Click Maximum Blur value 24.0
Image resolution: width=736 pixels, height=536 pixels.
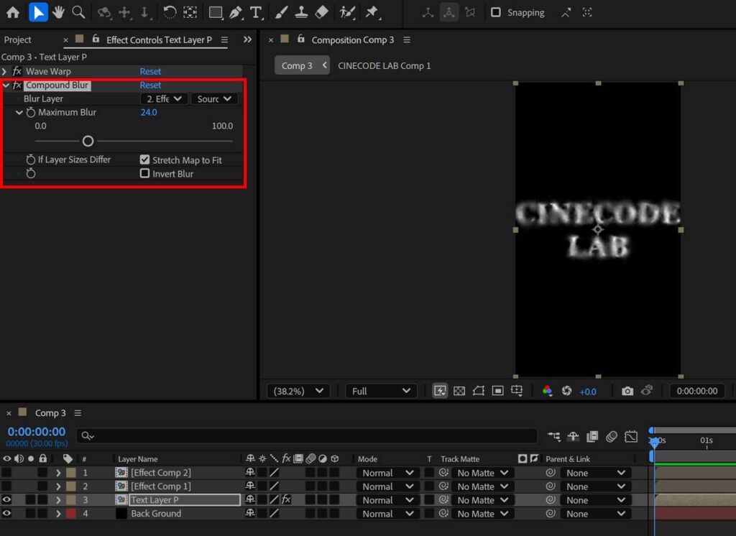click(149, 112)
